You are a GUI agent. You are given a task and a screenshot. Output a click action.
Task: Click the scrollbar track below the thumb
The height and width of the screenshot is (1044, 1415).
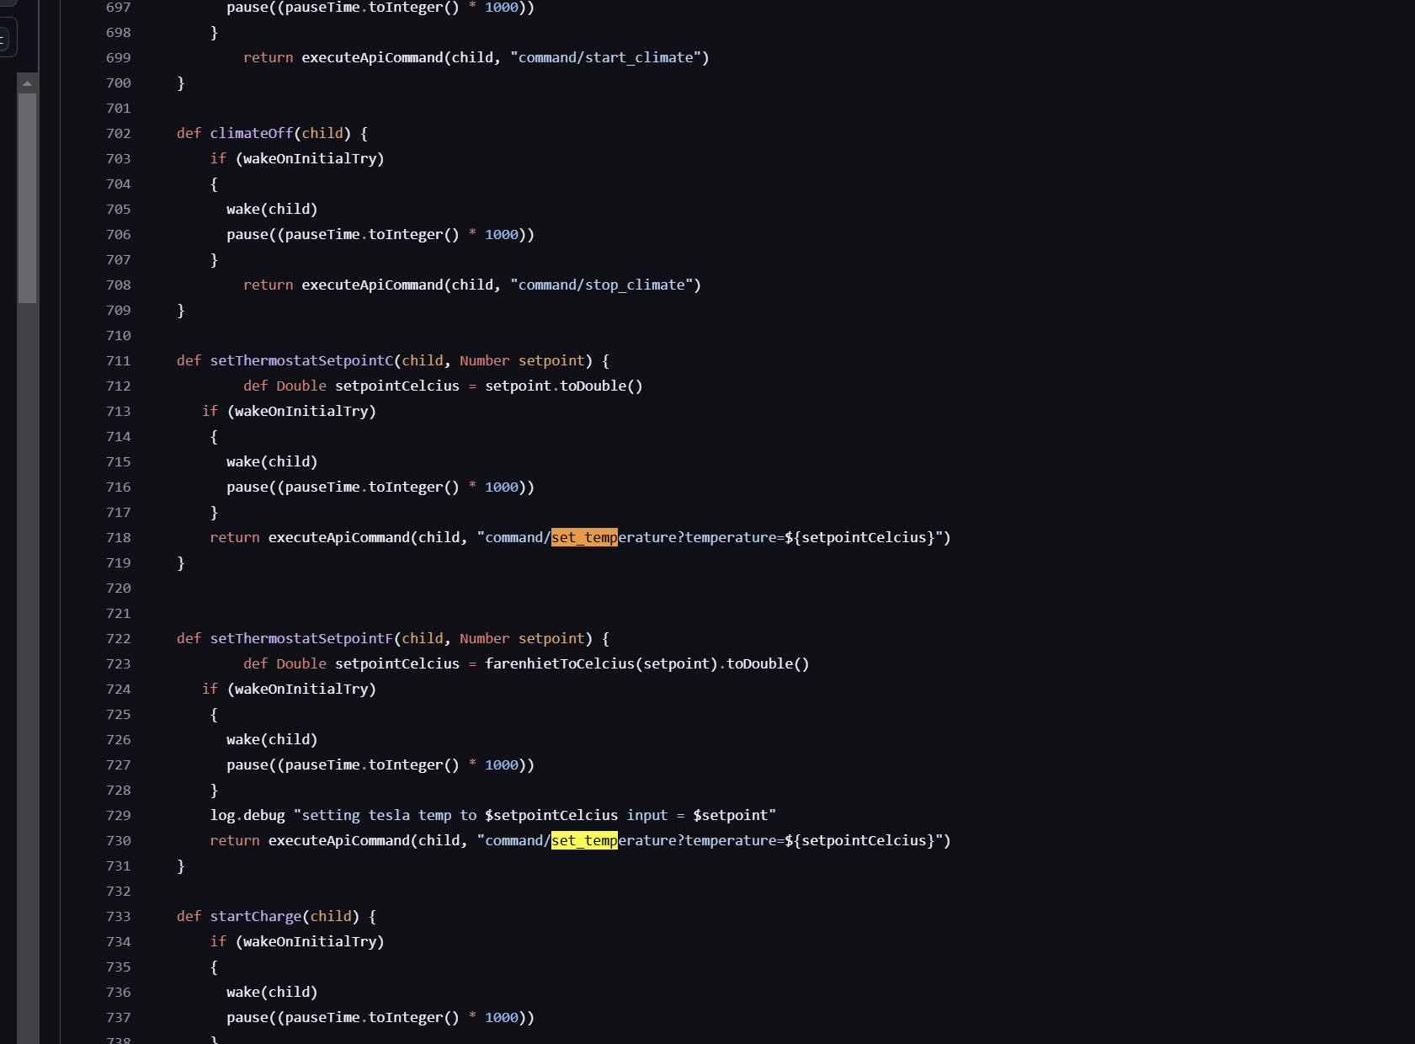pyautogui.click(x=28, y=674)
